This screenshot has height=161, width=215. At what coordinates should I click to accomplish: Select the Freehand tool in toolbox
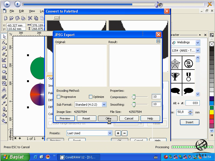(x=4, y=54)
